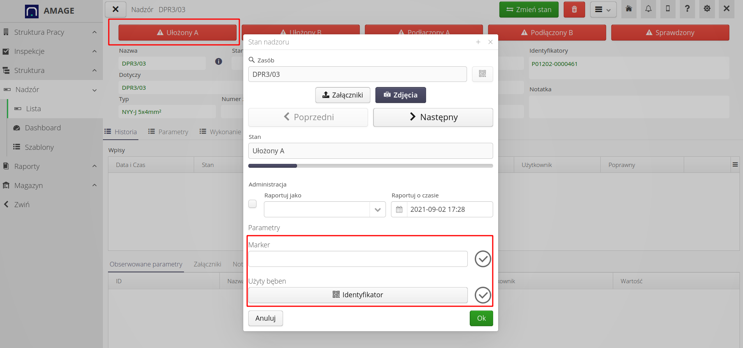Open the hamburger menu dropdown in toolbar
Screen dimensions: 743x348
(x=603, y=10)
